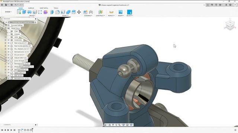This screenshot has width=238, height=133.
Task: Select the Fillet tool
Action: pos(58,12)
